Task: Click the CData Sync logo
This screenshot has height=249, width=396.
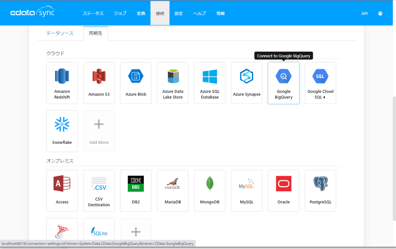Action: coord(33,12)
